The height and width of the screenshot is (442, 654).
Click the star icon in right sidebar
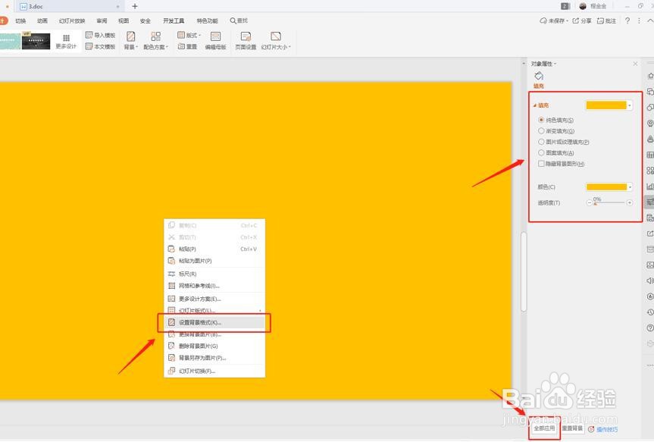tap(649, 76)
